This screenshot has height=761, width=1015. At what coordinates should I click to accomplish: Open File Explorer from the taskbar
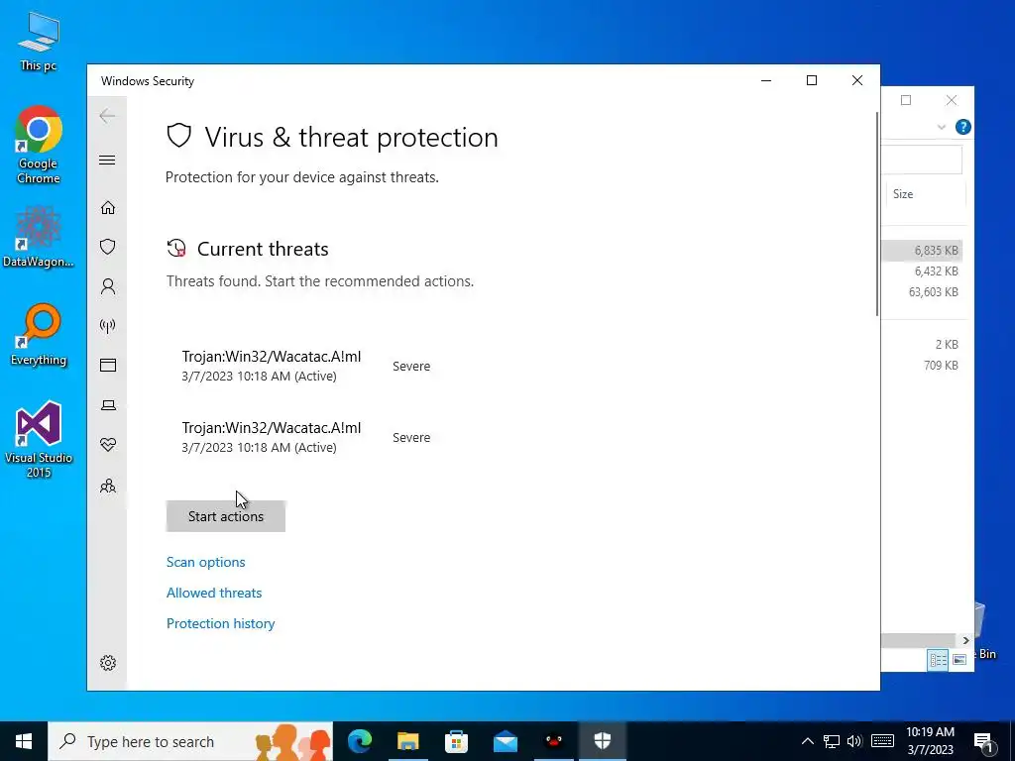tap(407, 741)
